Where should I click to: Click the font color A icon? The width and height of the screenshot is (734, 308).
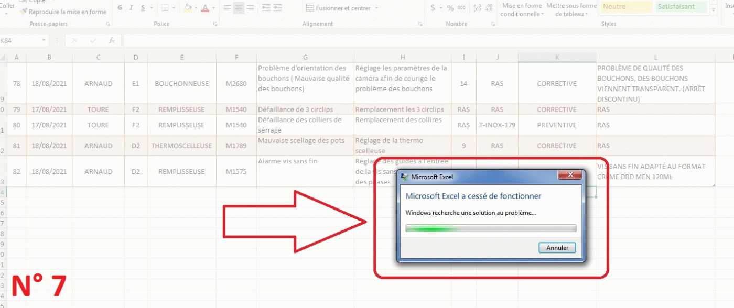(x=205, y=8)
